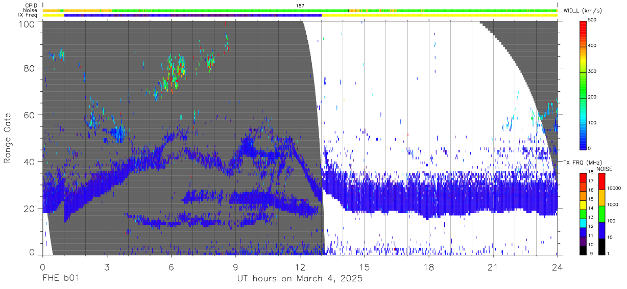The image size is (627, 289).
Task: Click the 400 label on width colorbar
Action: (593, 46)
